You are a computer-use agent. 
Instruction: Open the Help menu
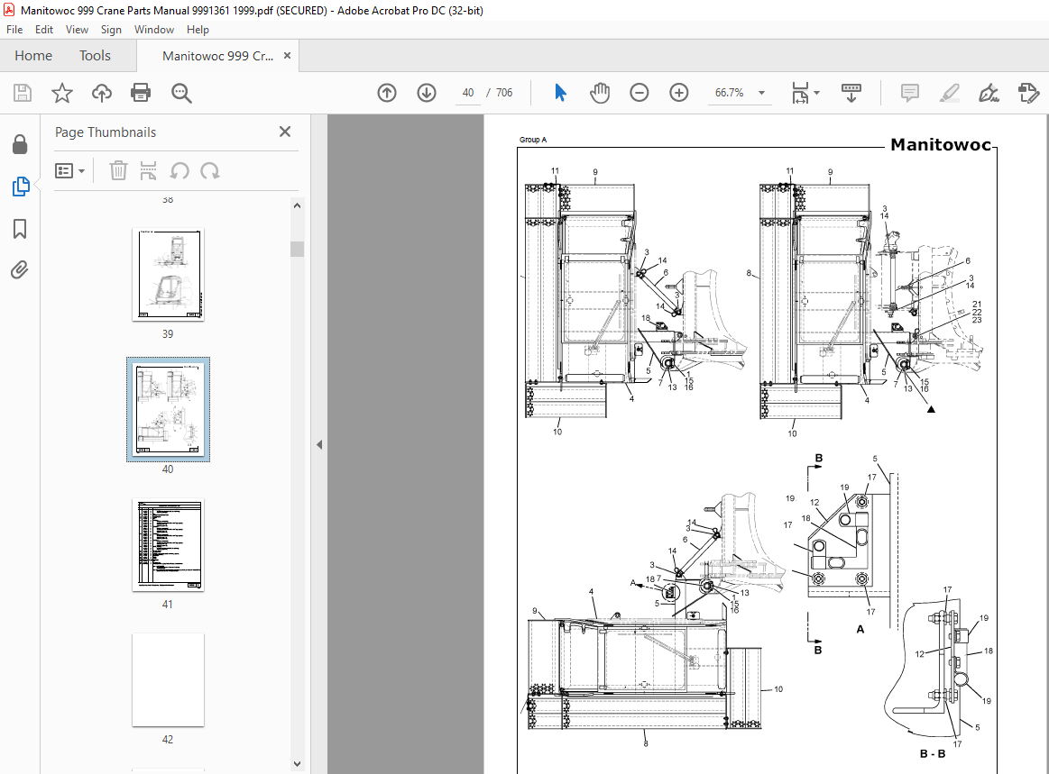pyautogui.click(x=198, y=30)
